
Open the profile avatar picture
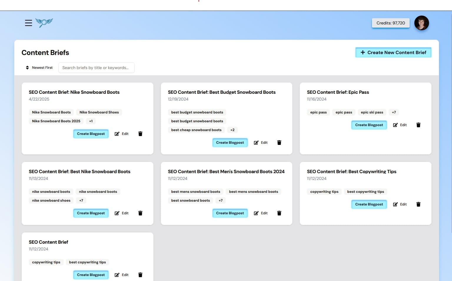pos(422,23)
